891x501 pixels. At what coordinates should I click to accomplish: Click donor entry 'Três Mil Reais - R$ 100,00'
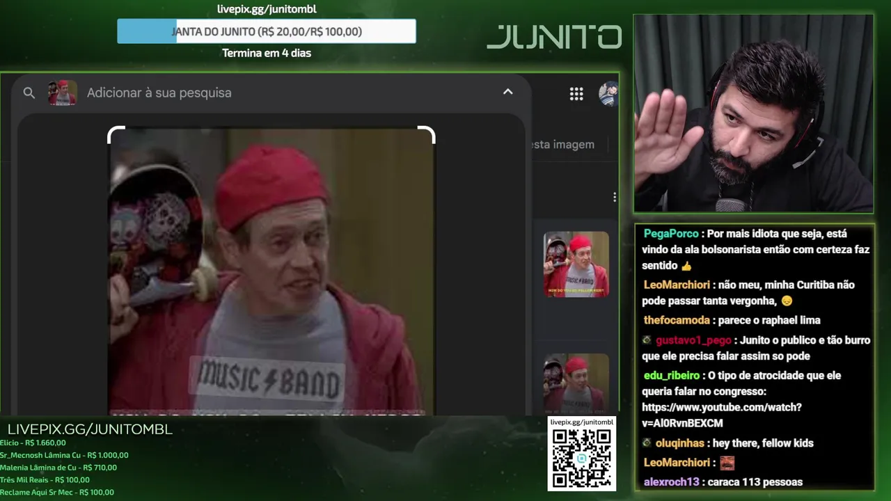[45, 480]
